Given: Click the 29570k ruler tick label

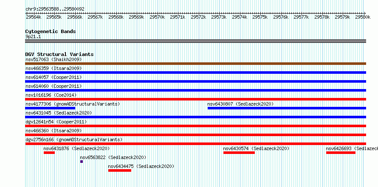Looking at the screenshot, I should click(x=157, y=17).
